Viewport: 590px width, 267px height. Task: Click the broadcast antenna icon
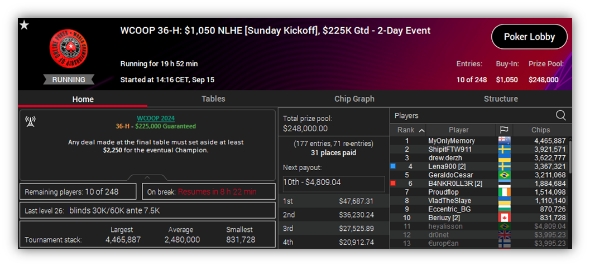[30, 121]
